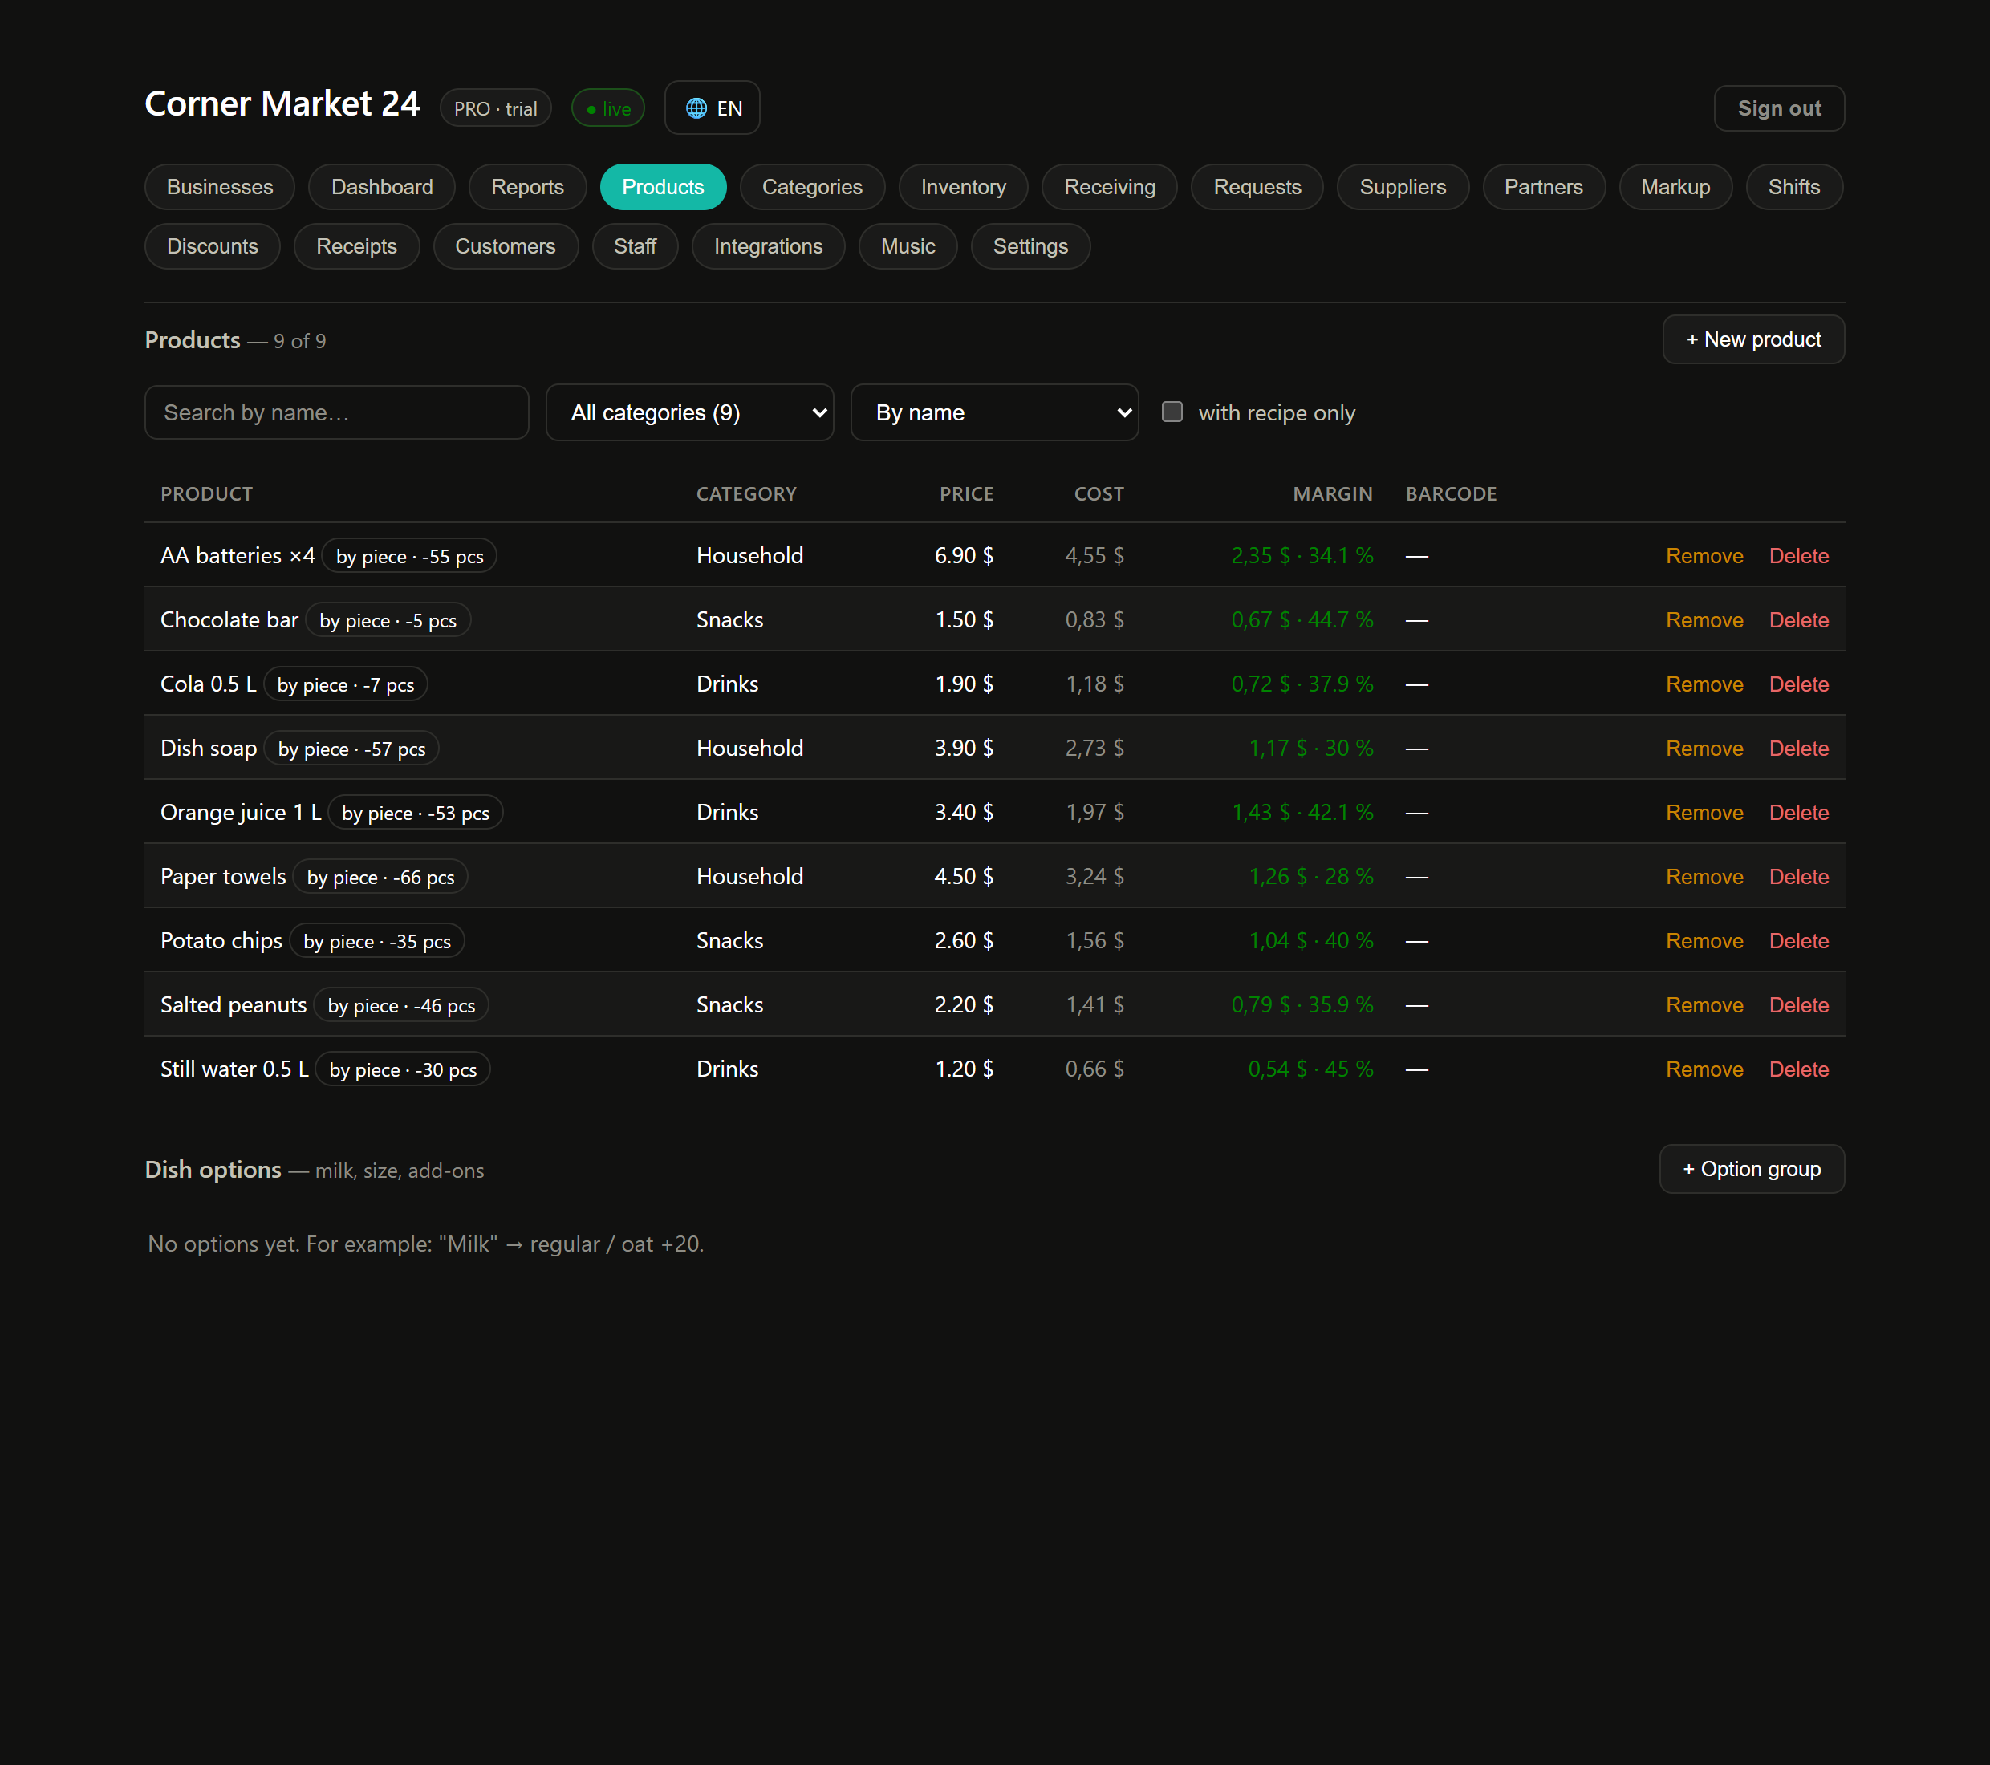Click the 'by piece · -57 pcs' tag

click(351, 749)
